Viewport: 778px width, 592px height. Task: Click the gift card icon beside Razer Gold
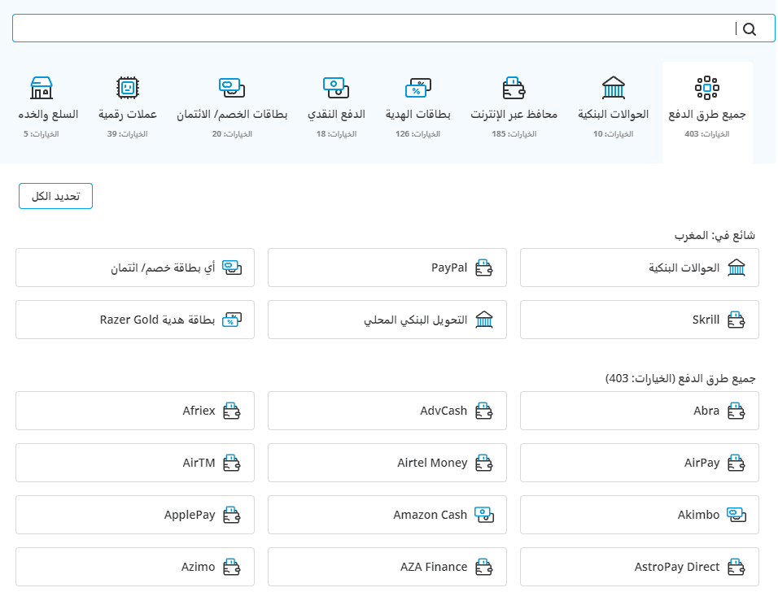click(x=231, y=320)
